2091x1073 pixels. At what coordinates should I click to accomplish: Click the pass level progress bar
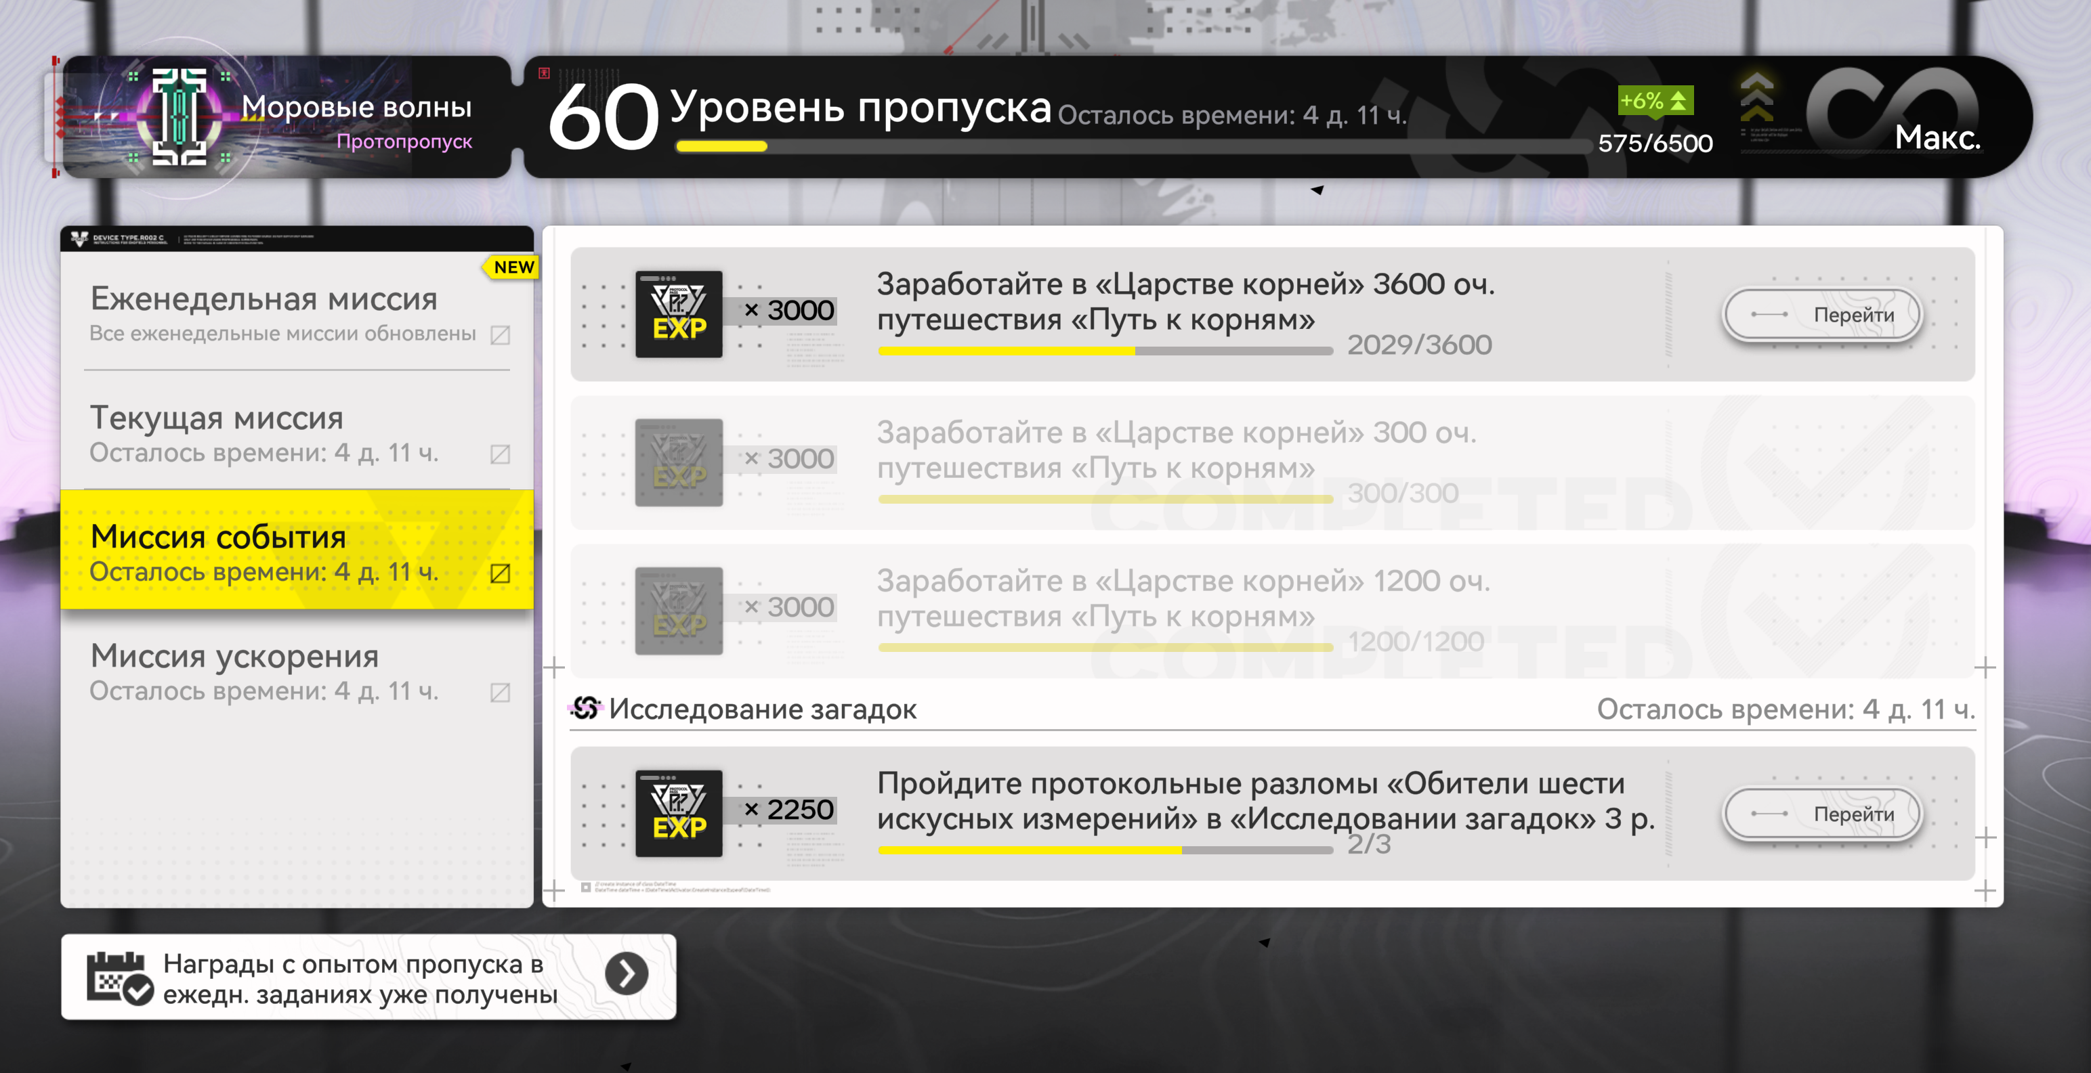coord(1133,147)
